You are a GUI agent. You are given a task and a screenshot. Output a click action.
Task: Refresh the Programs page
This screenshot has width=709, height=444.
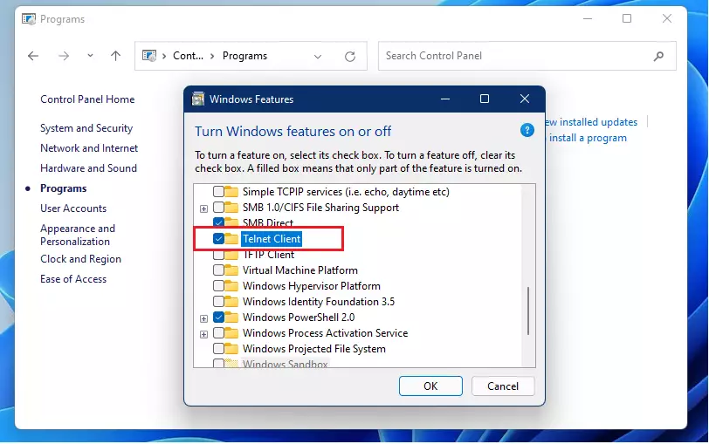point(350,57)
